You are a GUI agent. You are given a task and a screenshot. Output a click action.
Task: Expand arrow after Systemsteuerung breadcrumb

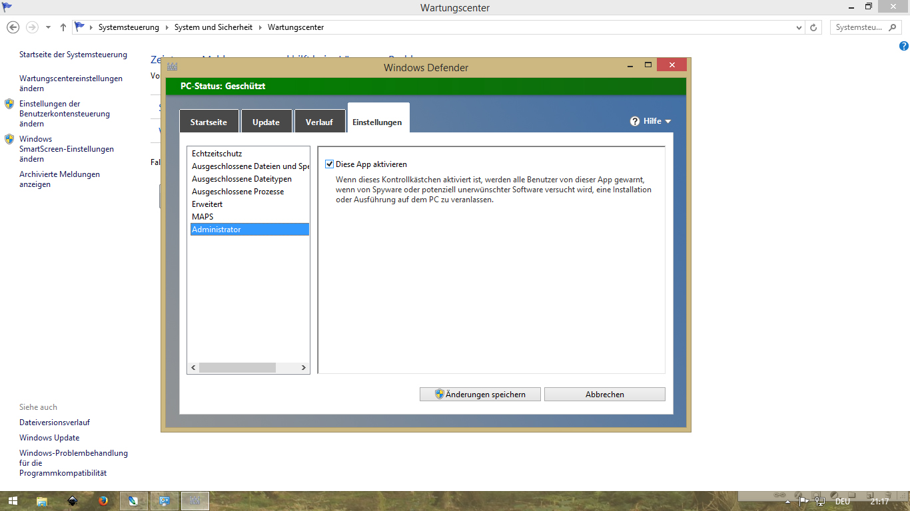pyautogui.click(x=167, y=27)
